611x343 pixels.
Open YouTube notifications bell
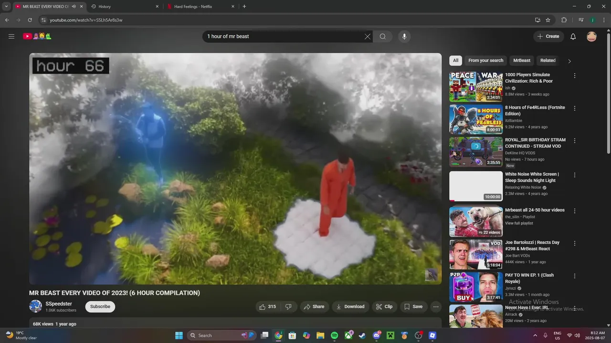573,36
